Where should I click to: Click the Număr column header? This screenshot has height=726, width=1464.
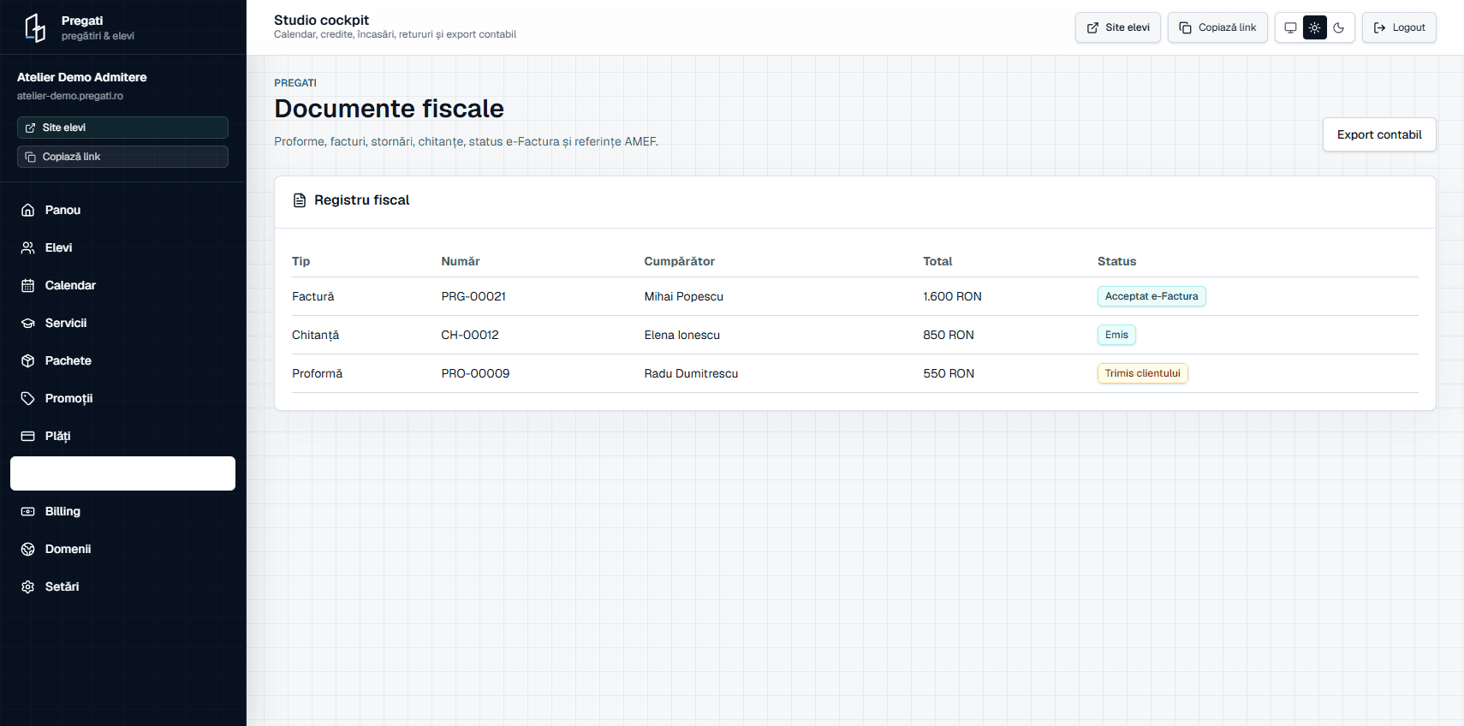(461, 261)
